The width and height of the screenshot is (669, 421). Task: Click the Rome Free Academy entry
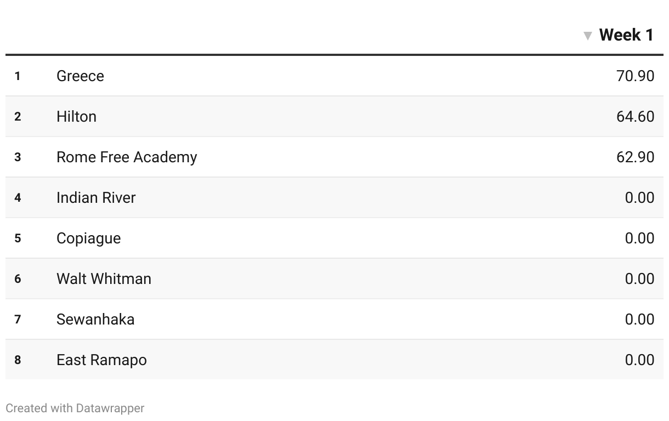[127, 157]
